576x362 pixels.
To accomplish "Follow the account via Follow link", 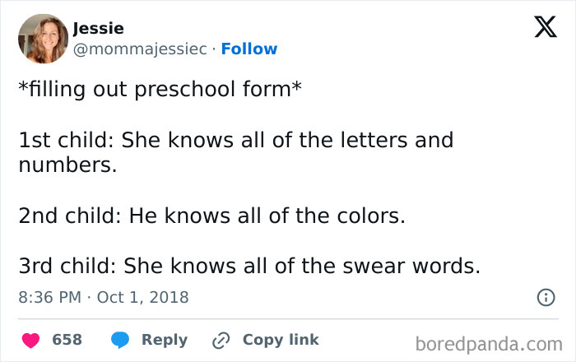I will coord(249,49).
